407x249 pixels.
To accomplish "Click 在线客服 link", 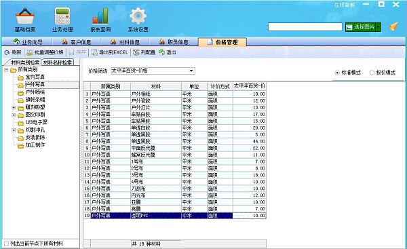I will [344, 5].
